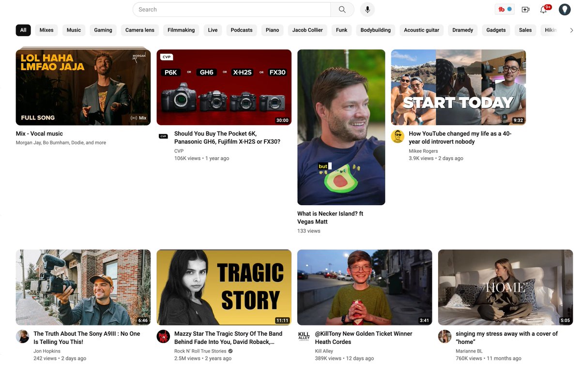The image size is (581, 371).
Task: Open the Sony A9III video thumbnail
Action: (83, 287)
